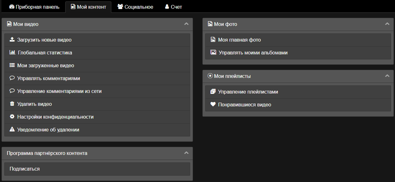This screenshot has width=395, height=182.
Task: Collapse the Мои фото panel
Action: (x=388, y=24)
